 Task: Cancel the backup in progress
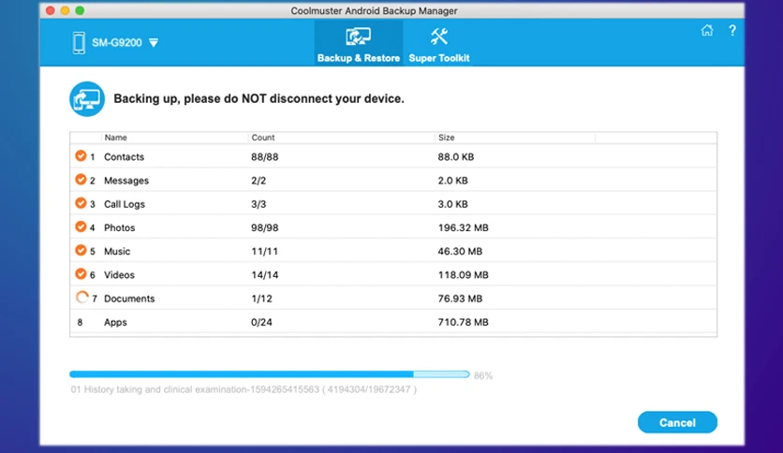[677, 422]
